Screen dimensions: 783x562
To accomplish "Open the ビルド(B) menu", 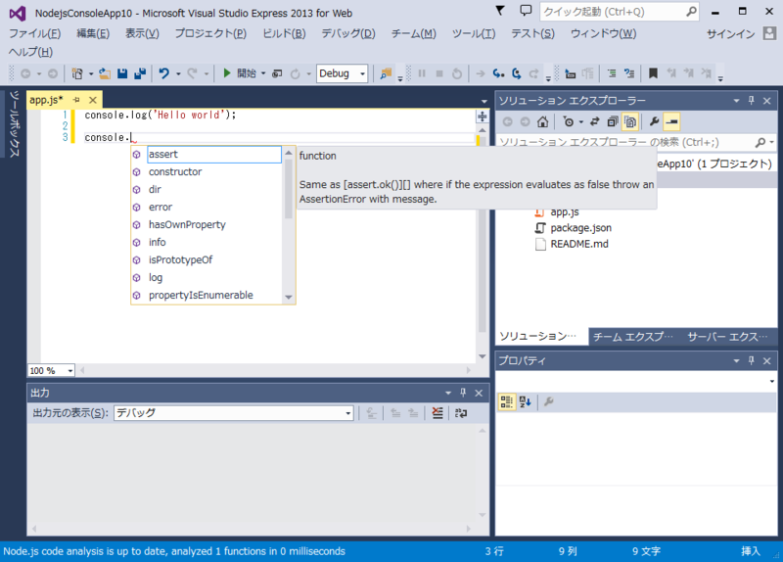I will click(284, 33).
